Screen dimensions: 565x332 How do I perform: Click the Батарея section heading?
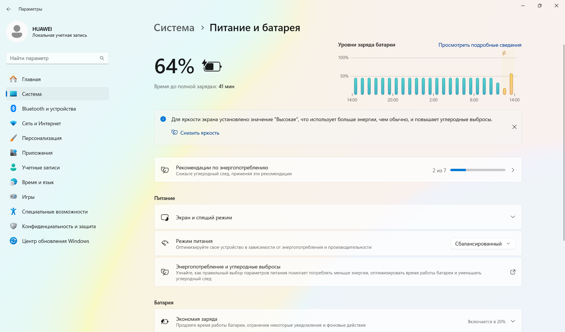click(164, 303)
